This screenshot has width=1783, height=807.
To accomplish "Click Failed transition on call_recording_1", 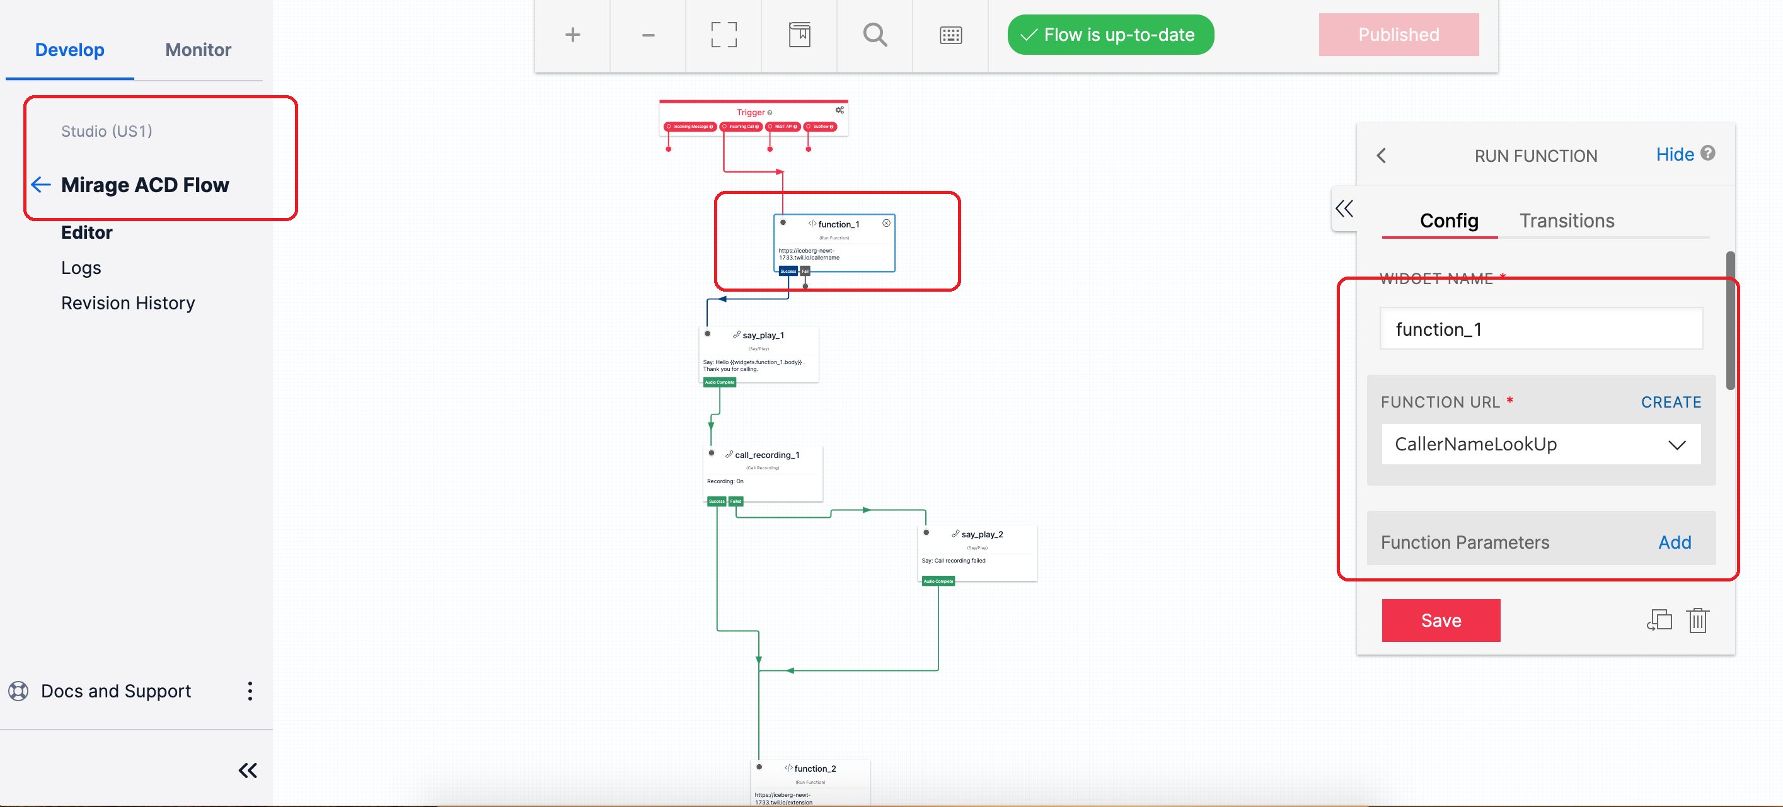I will click(x=736, y=501).
